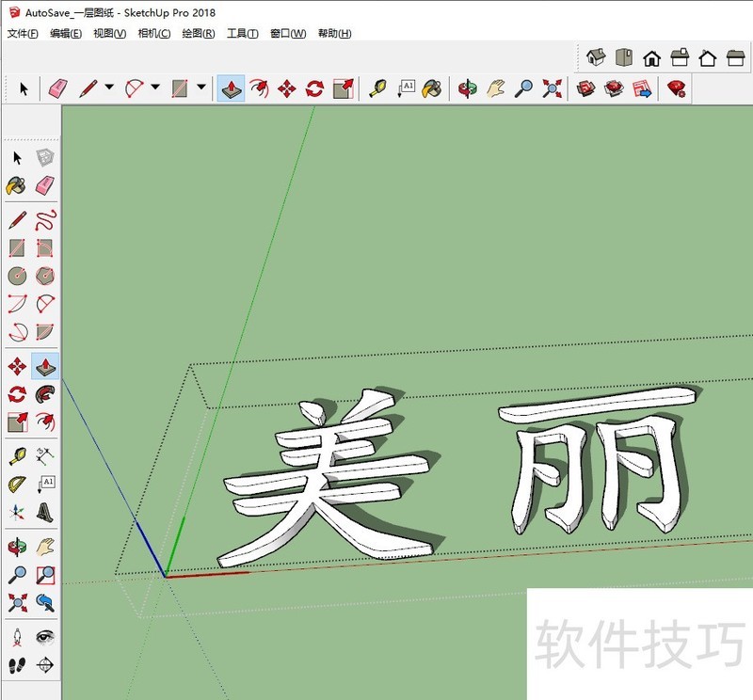Switch to Iso standard view
Viewport: 753px width, 700px height.
pos(596,57)
